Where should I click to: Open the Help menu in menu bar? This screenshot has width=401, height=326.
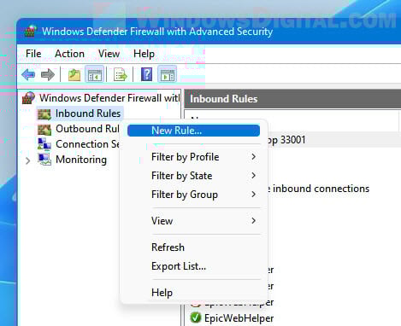pyautogui.click(x=144, y=54)
